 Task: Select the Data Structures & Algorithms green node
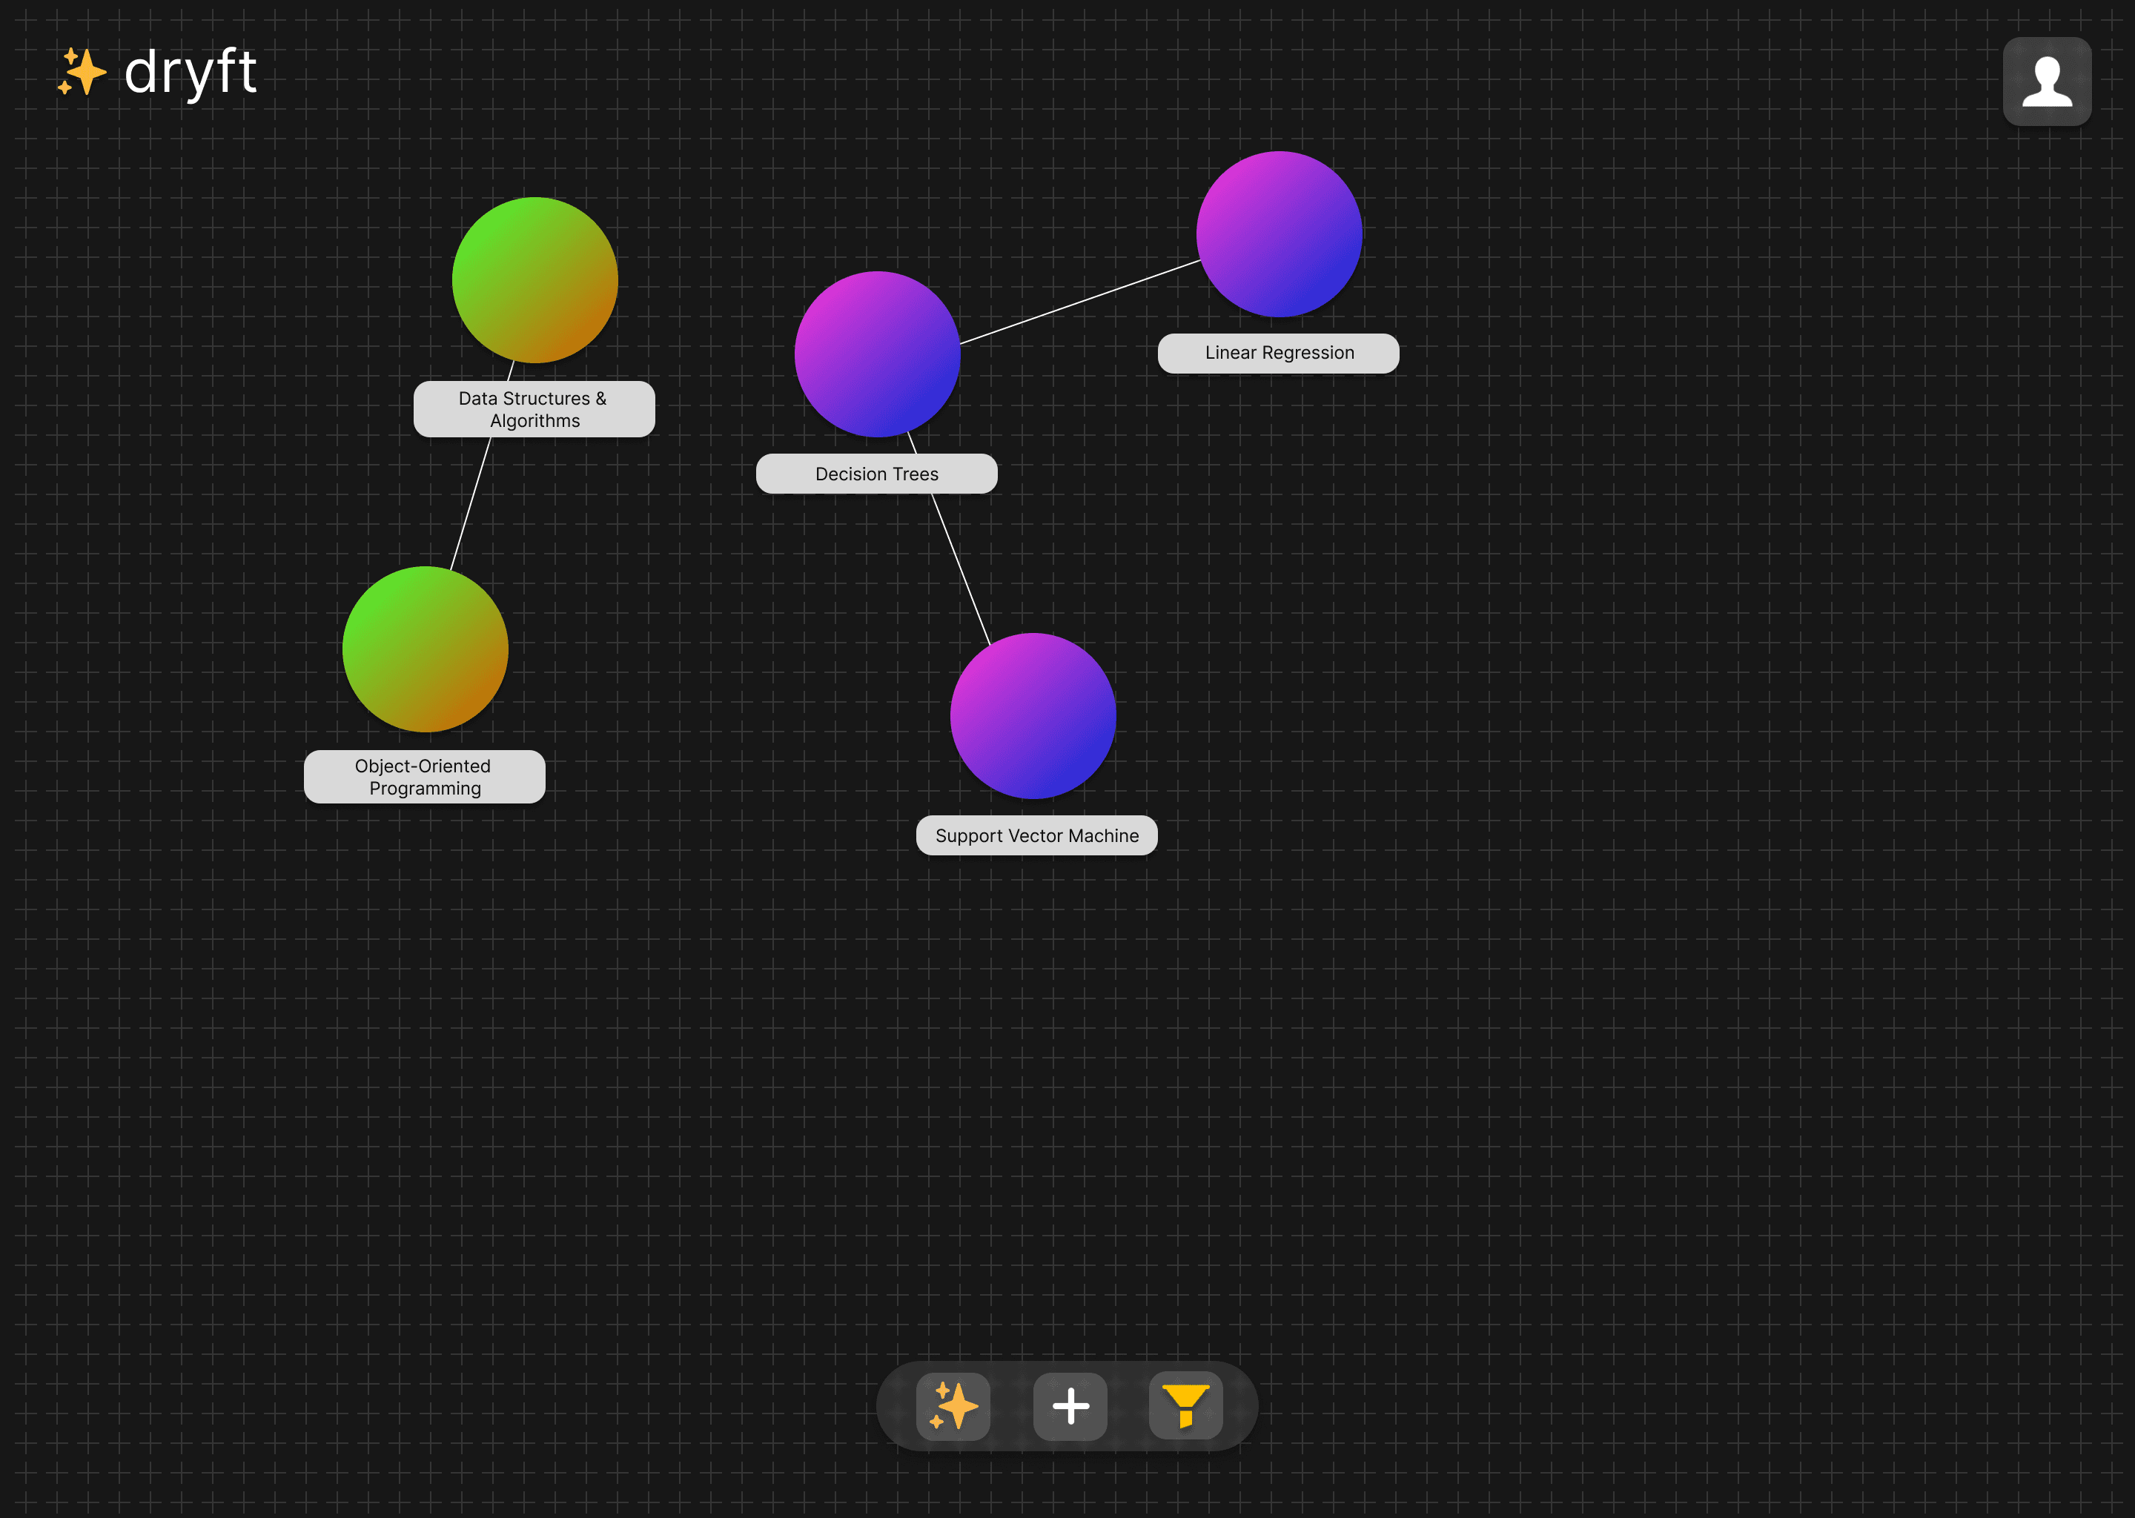(x=534, y=279)
